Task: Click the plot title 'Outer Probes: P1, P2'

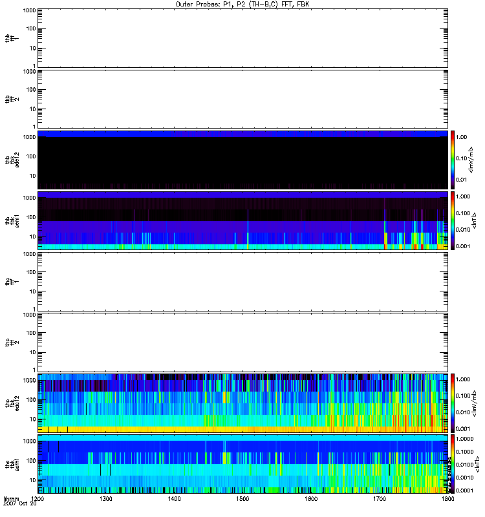Action: pos(242,4)
